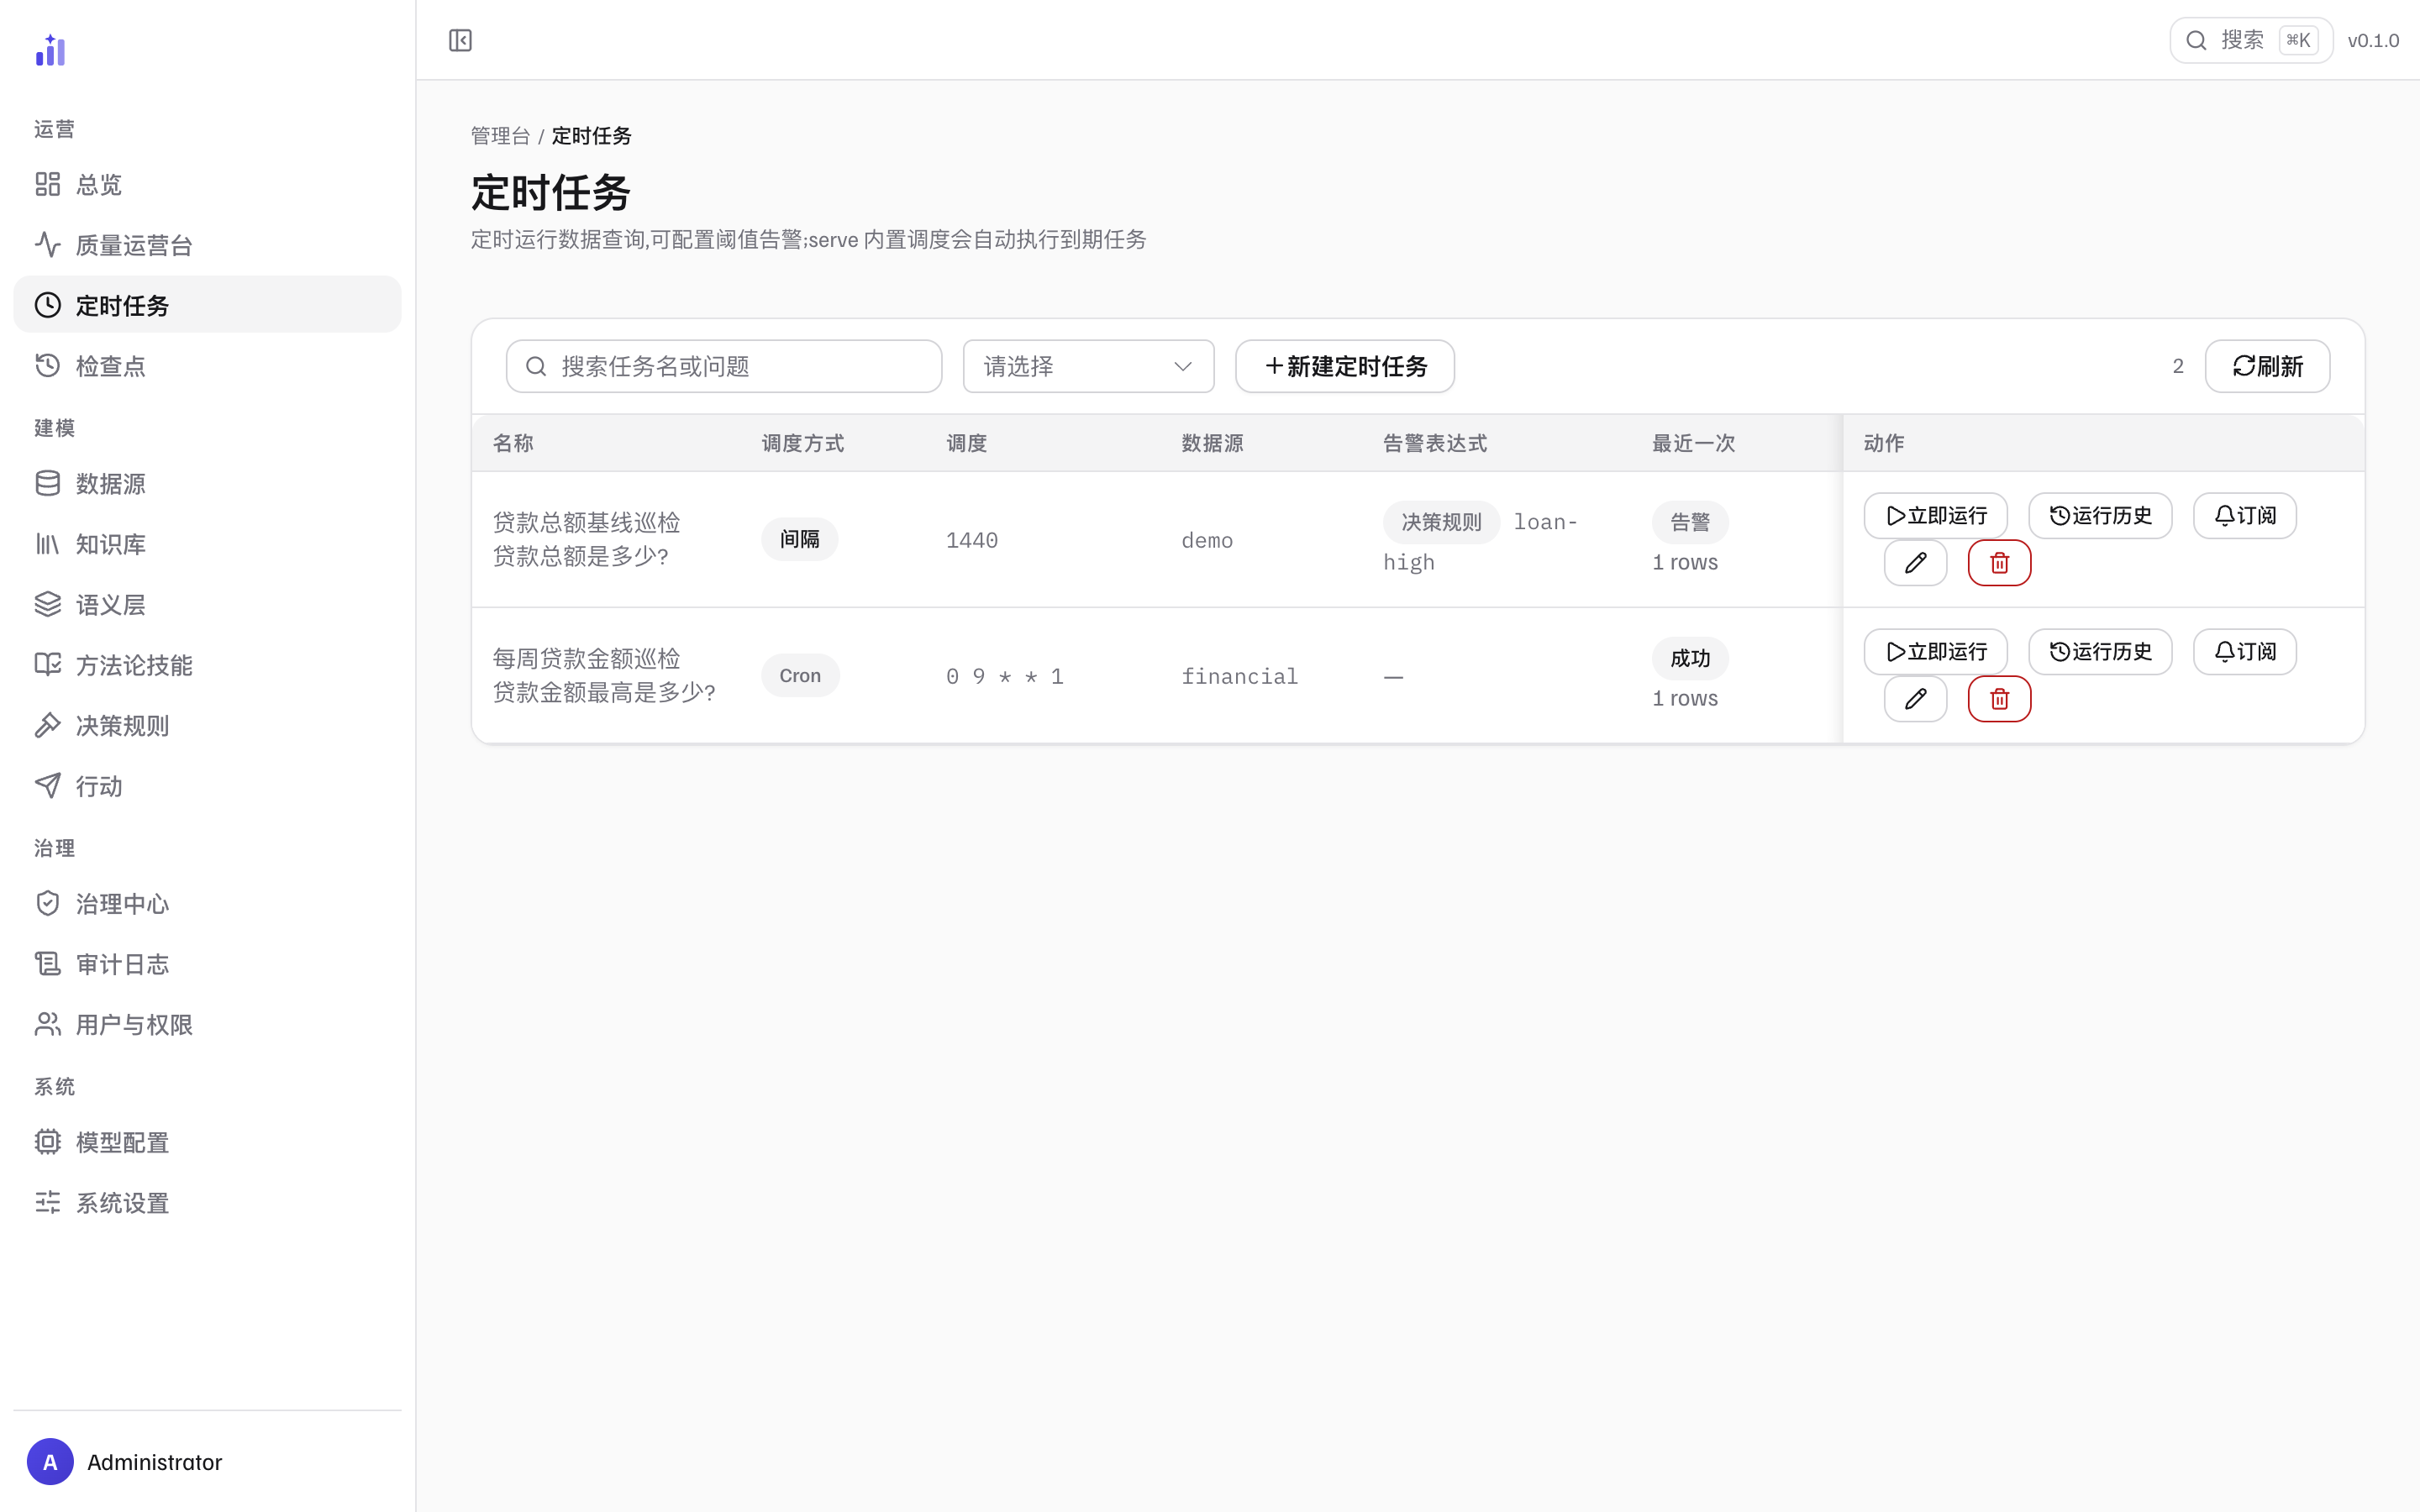2420x1512 pixels.
Task: Click 新建定时任务 button
Action: click(x=1345, y=366)
